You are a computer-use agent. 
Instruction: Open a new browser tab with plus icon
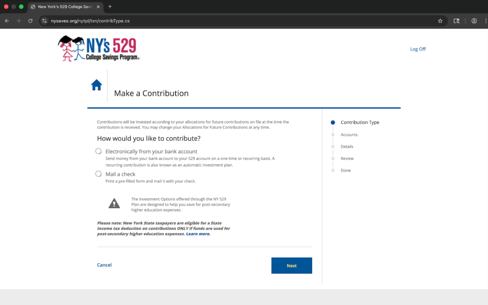point(110,6)
